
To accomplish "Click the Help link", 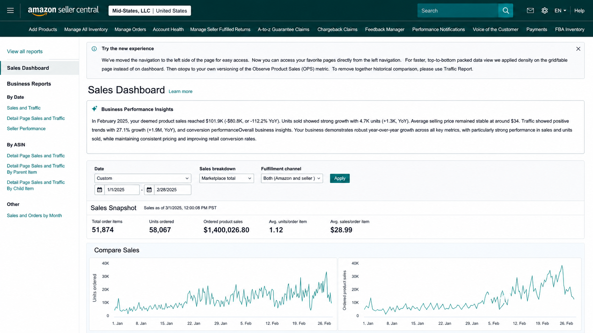I will click(x=579, y=11).
